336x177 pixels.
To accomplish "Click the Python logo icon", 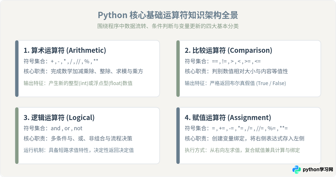I will (297, 170).
